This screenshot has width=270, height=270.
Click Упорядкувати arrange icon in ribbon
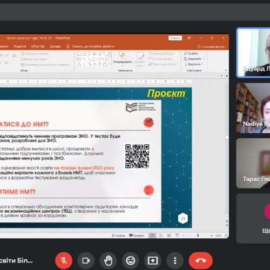tap(122, 56)
